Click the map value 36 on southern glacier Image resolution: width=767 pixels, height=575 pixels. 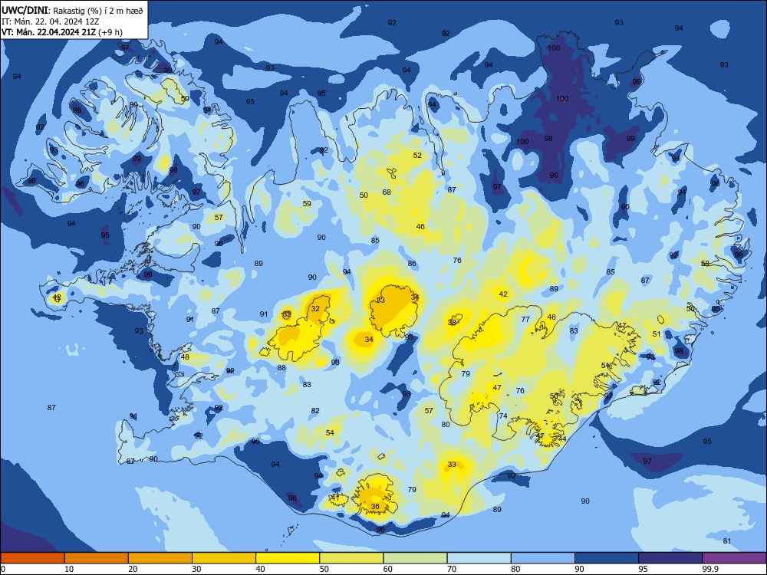point(375,506)
